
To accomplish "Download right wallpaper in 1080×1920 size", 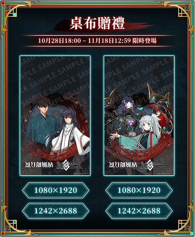I will (x=139, y=190).
